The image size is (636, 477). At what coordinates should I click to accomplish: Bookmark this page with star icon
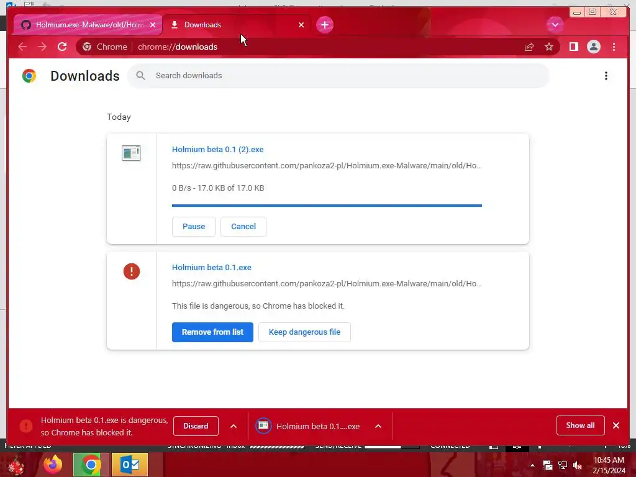tap(549, 47)
